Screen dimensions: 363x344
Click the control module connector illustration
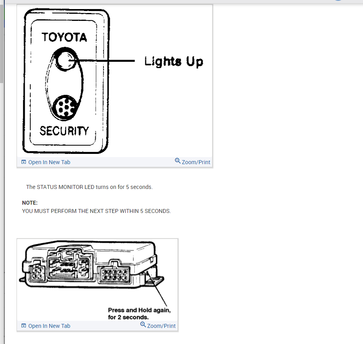[x=97, y=280]
